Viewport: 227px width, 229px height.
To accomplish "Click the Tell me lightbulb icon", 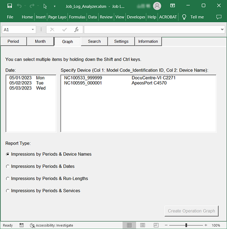I will [x=184, y=17].
